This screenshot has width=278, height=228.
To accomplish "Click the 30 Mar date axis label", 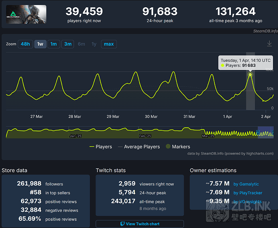I will (x=151, y=117).
